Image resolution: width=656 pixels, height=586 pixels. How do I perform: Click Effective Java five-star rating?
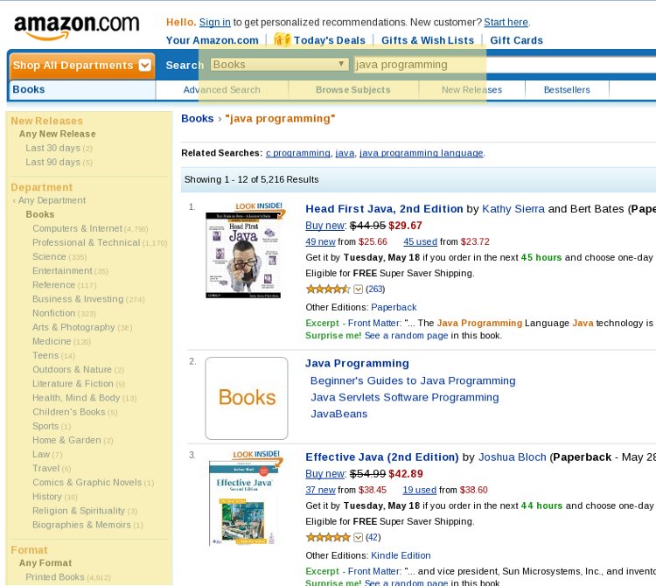point(328,537)
